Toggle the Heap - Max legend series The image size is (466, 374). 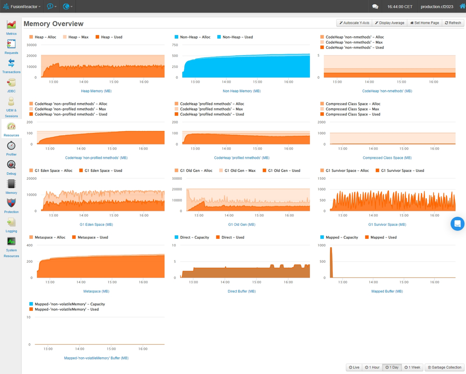tap(76, 37)
